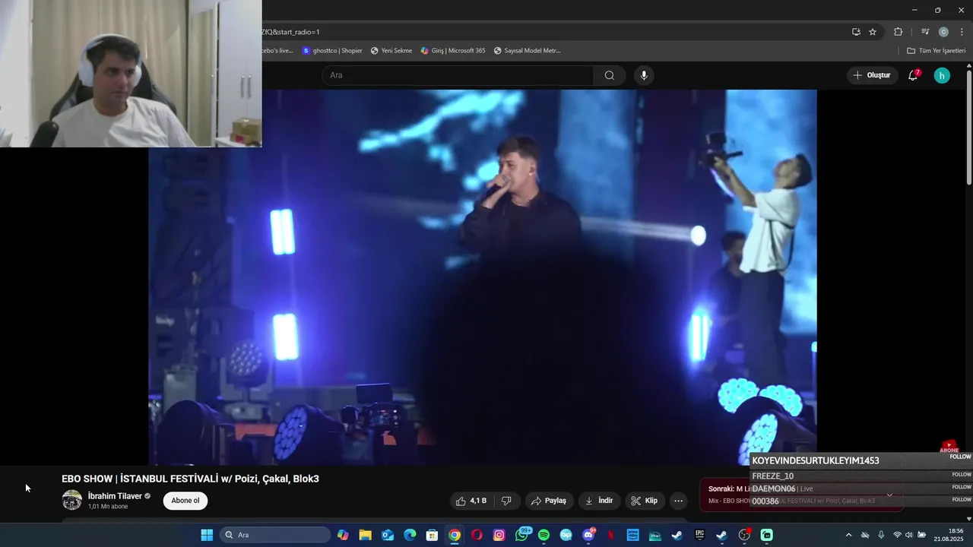Expand the Sonraki queue panel chevron
973x547 pixels.
pos(889,495)
